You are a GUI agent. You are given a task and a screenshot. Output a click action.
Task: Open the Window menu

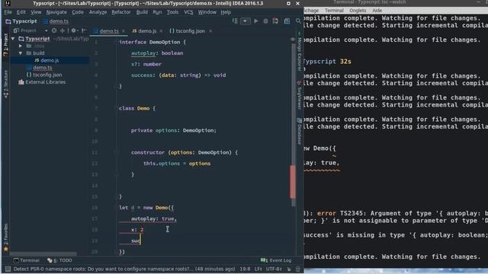tap(207, 12)
